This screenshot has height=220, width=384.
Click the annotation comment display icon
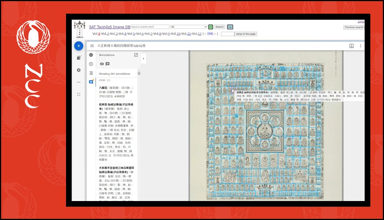107,64
